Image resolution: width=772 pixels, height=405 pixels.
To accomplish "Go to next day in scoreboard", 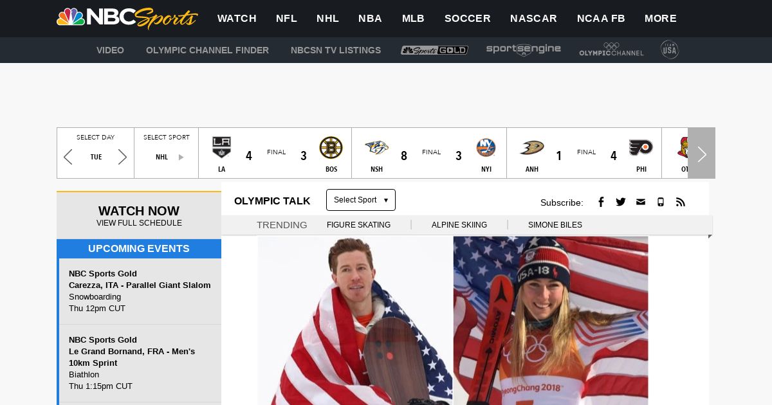I will [122, 157].
